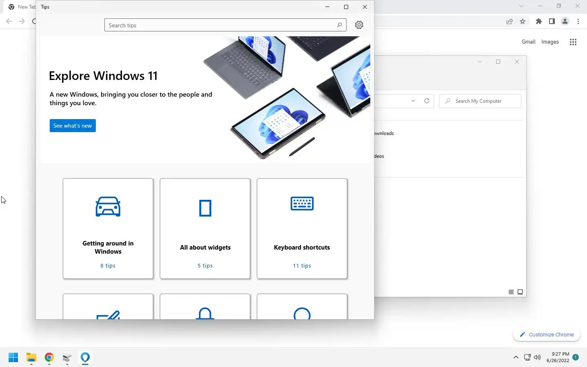Open the All about widgets card
The image size is (587, 367).
[x=205, y=228]
